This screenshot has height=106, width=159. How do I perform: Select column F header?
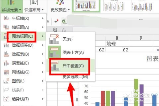point(141,38)
